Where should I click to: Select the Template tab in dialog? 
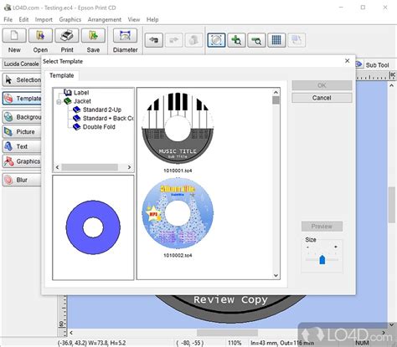[x=62, y=75]
